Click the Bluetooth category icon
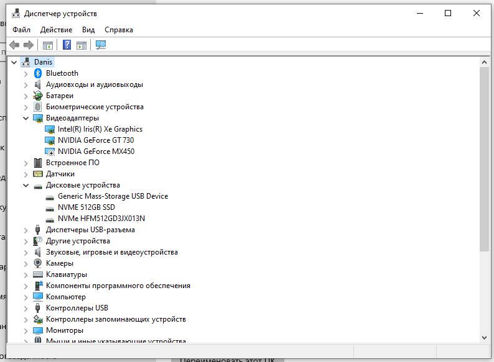 tap(38, 73)
